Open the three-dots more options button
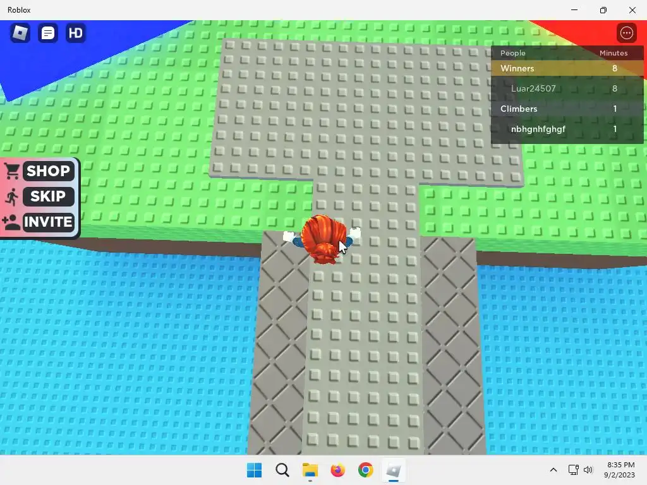The height and width of the screenshot is (485, 647). pyautogui.click(x=626, y=33)
